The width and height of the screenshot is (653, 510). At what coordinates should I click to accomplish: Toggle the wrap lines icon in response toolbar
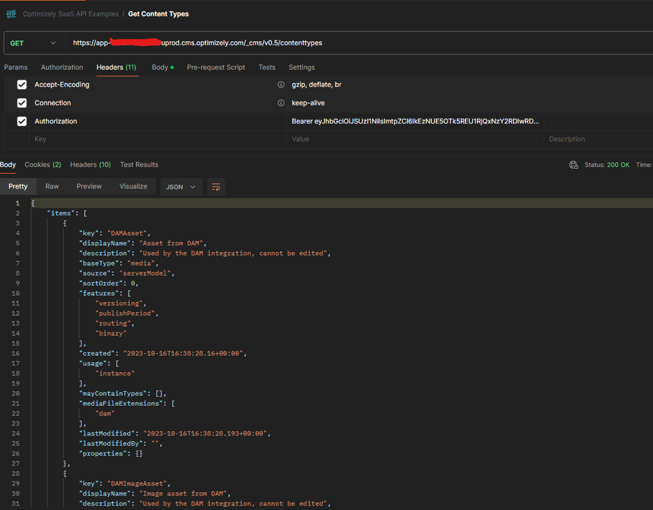[x=216, y=187]
